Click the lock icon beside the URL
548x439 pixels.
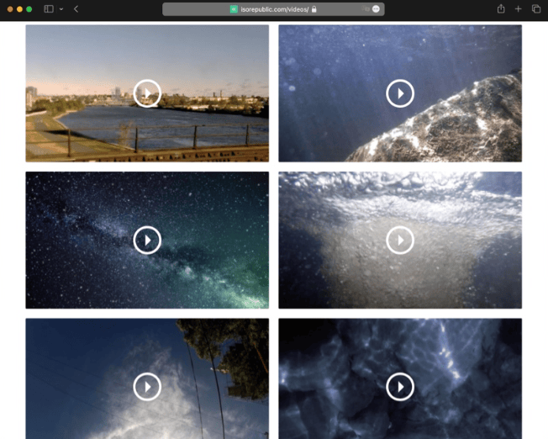point(314,9)
